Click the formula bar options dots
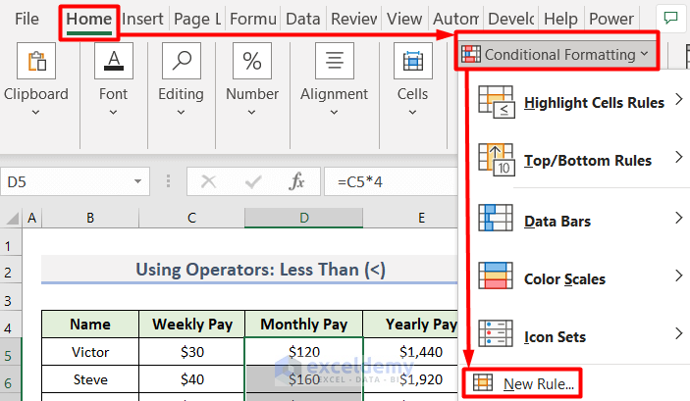Screen dimensions: 690x401 point(168,181)
